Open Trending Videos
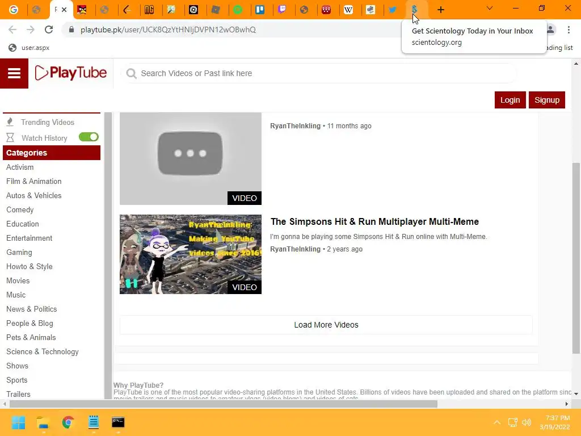Viewport: 581px width, 436px height. (x=48, y=123)
